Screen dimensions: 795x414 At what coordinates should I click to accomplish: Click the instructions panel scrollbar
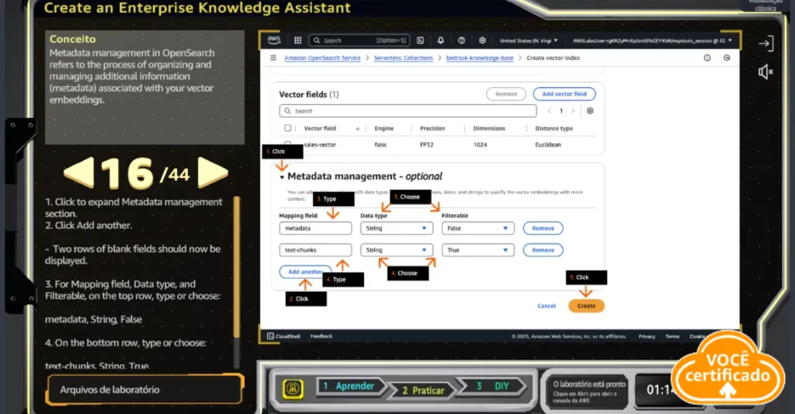tap(236, 269)
